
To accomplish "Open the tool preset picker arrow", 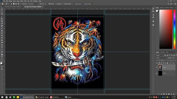I will click(x=8, y=4).
